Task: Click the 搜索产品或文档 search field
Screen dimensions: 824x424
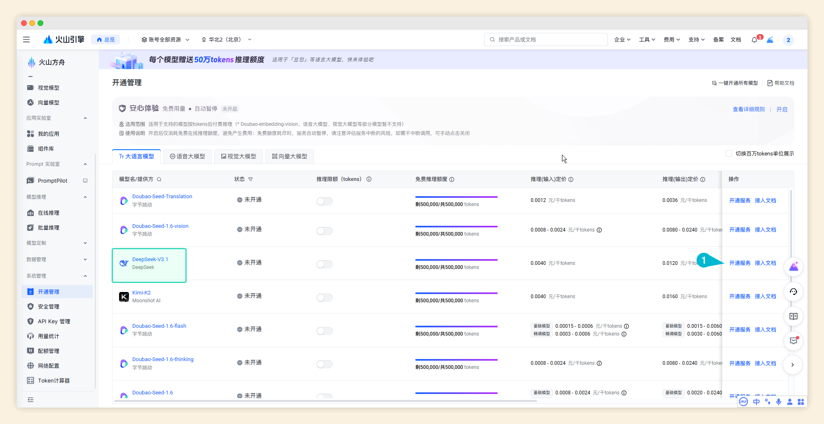Action: pos(546,39)
